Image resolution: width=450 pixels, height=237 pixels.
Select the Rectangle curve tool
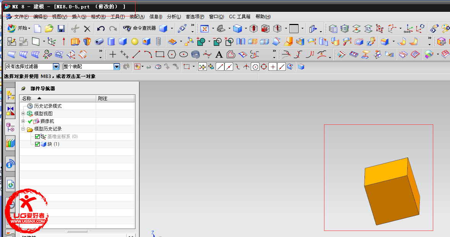point(160,54)
